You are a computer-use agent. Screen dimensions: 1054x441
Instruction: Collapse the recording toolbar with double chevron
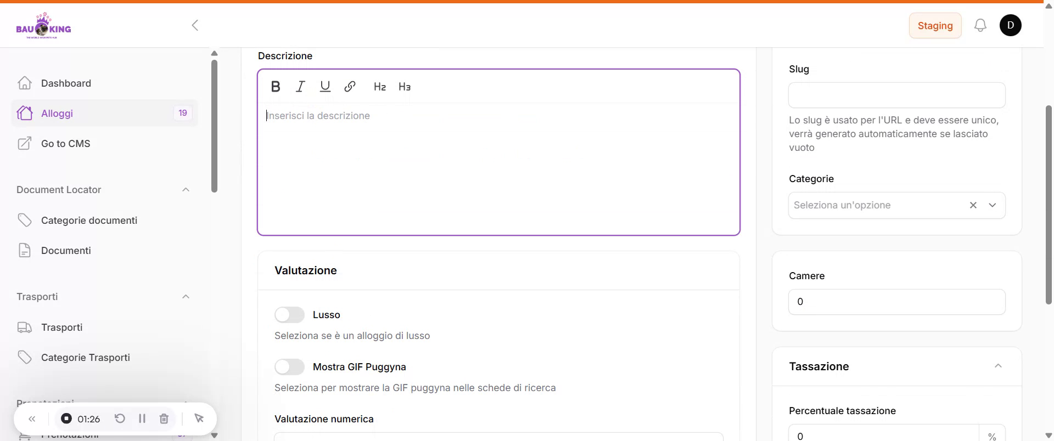tap(32, 419)
